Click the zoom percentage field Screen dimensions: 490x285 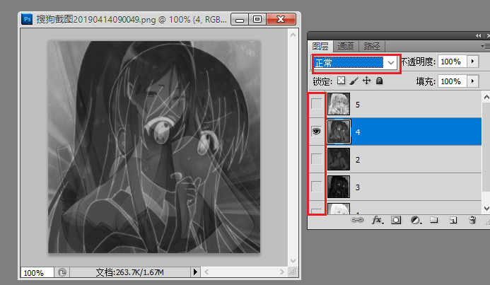(x=37, y=272)
